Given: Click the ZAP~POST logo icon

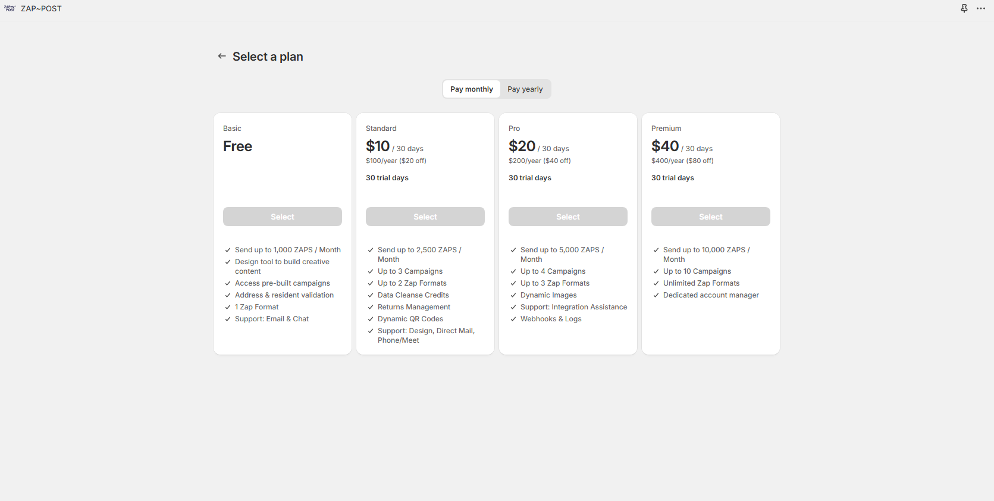Looking at the screenshot, I should [x=10, y=8].
